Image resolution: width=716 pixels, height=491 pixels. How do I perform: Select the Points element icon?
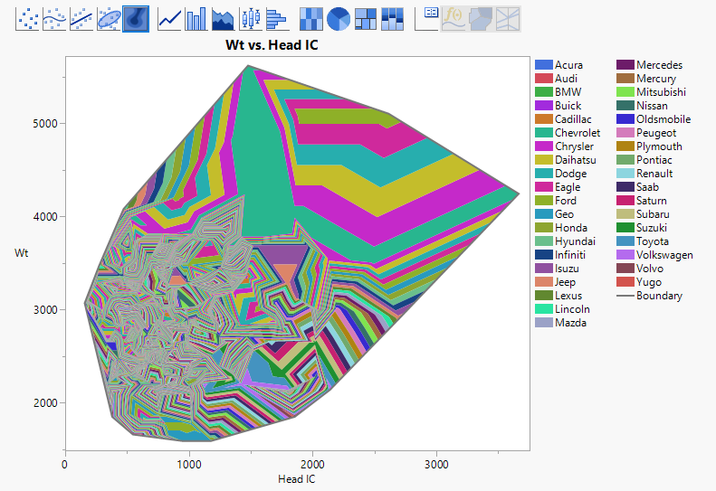click(x=29, y=18)
